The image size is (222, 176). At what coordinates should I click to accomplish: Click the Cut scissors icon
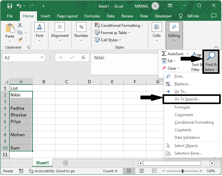[x=20, y=25]
